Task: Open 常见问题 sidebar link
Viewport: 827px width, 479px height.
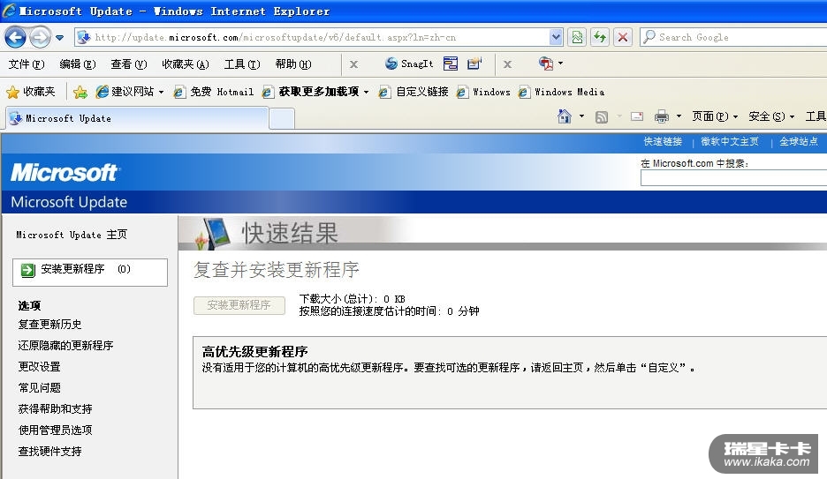Action: (x=40, y=388)
